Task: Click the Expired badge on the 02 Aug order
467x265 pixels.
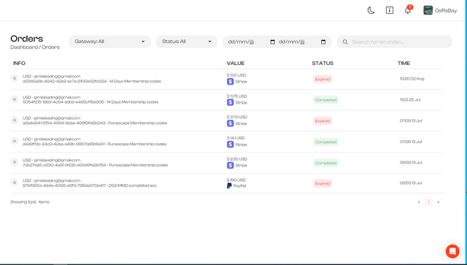Action: coord(323,80)
